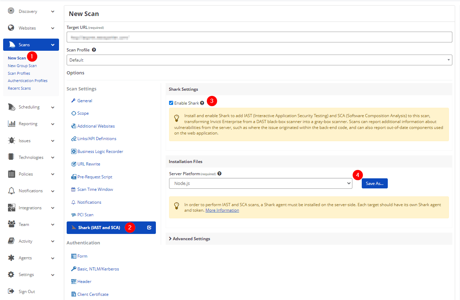The height and width of the screenshot is (300, 460).
Task: Uncheck the Enable Shark checkbox
Action: [x=171, y=103]
